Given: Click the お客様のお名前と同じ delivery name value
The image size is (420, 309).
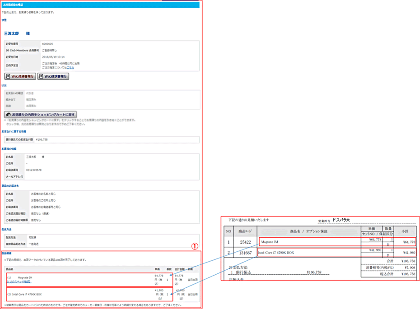Looking at the screenshot, I should coord(43,194).
